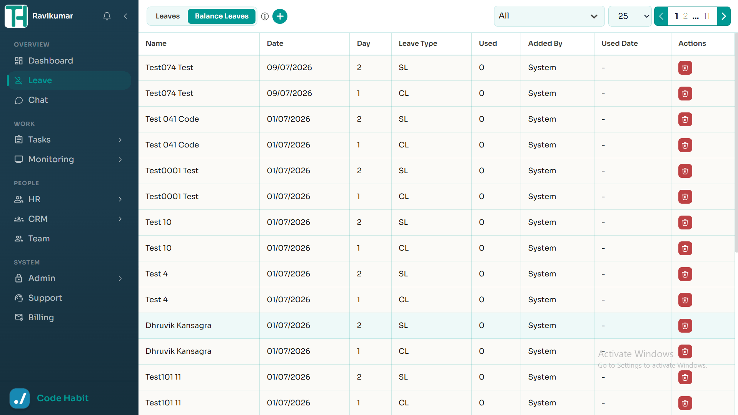The image size is (738, 415).
Task: Delete the Dhruvik Kansagra SL row
Action: pos(685,326)
